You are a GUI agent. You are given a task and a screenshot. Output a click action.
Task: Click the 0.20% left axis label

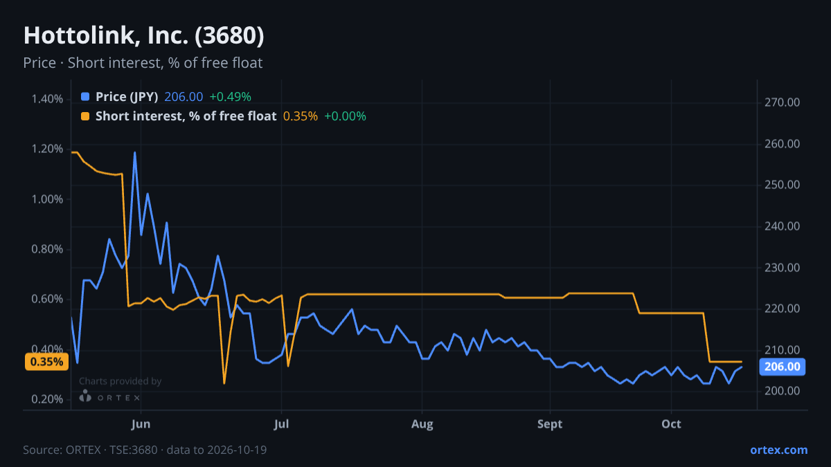point(47,399)
